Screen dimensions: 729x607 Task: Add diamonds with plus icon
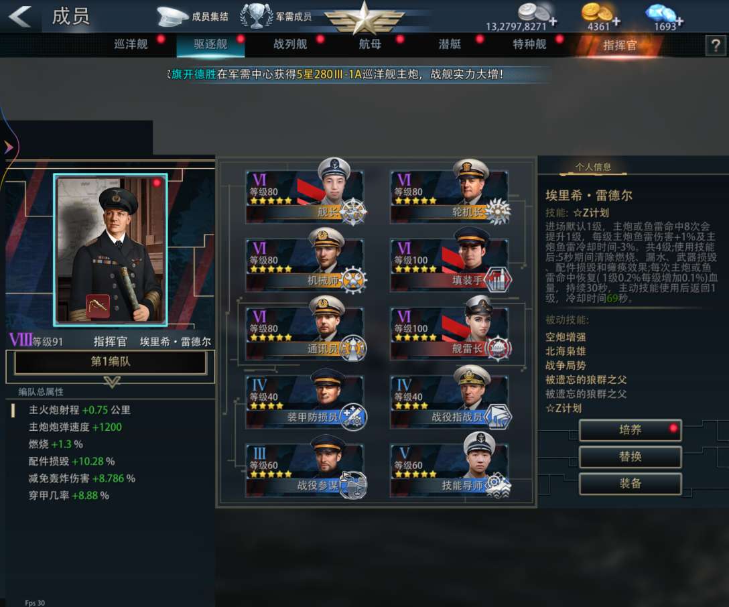click(679, 21)
